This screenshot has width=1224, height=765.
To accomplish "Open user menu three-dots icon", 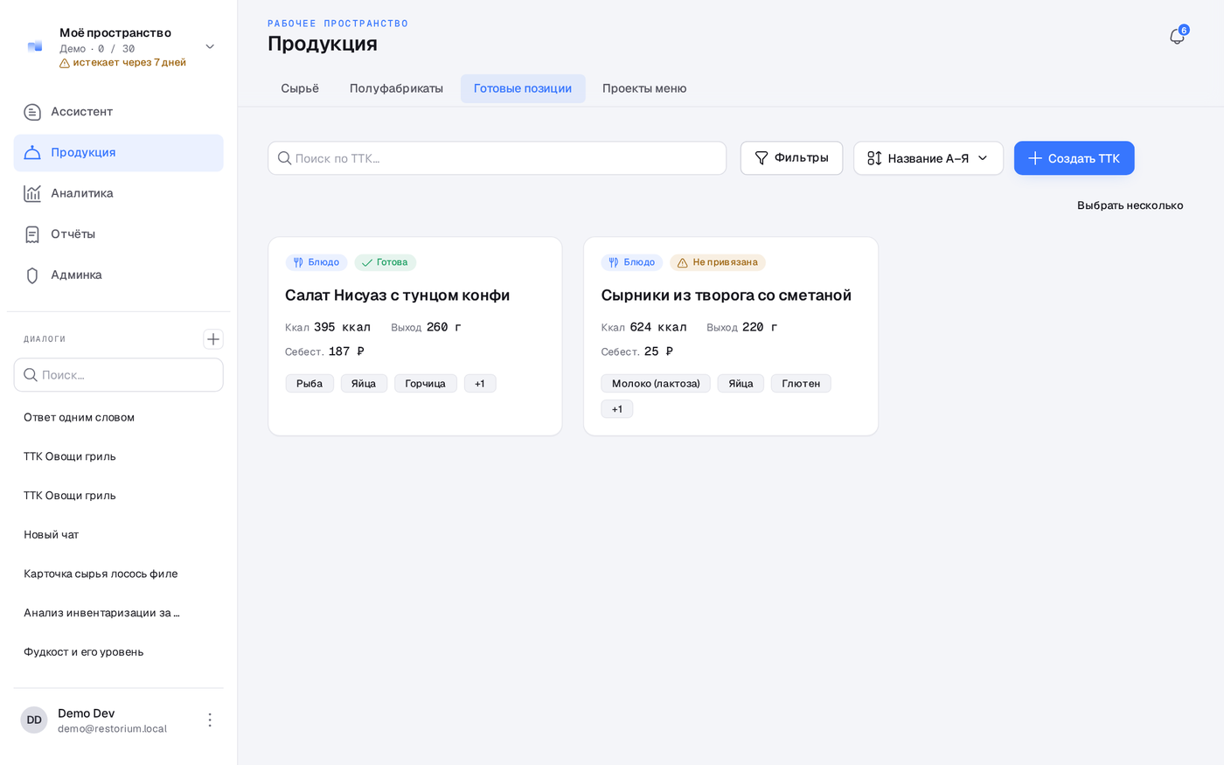I will tap(210, 720).
